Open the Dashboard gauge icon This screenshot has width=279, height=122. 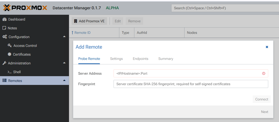click(x=4, y=19)
